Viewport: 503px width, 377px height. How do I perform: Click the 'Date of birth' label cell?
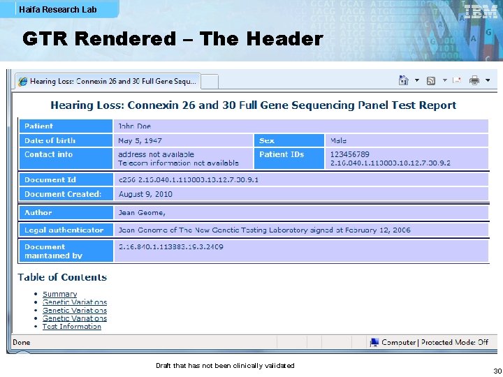click(66, 140)
